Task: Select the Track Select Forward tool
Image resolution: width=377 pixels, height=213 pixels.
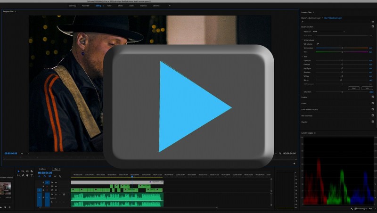Action: (x=23, y=171)
